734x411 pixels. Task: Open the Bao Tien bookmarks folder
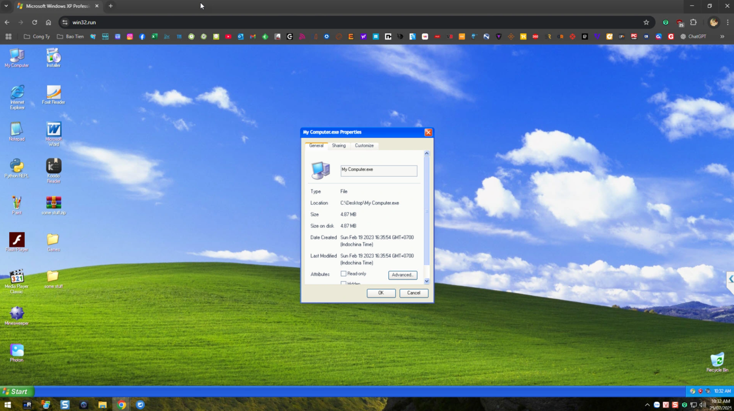(x=70, y=37)
